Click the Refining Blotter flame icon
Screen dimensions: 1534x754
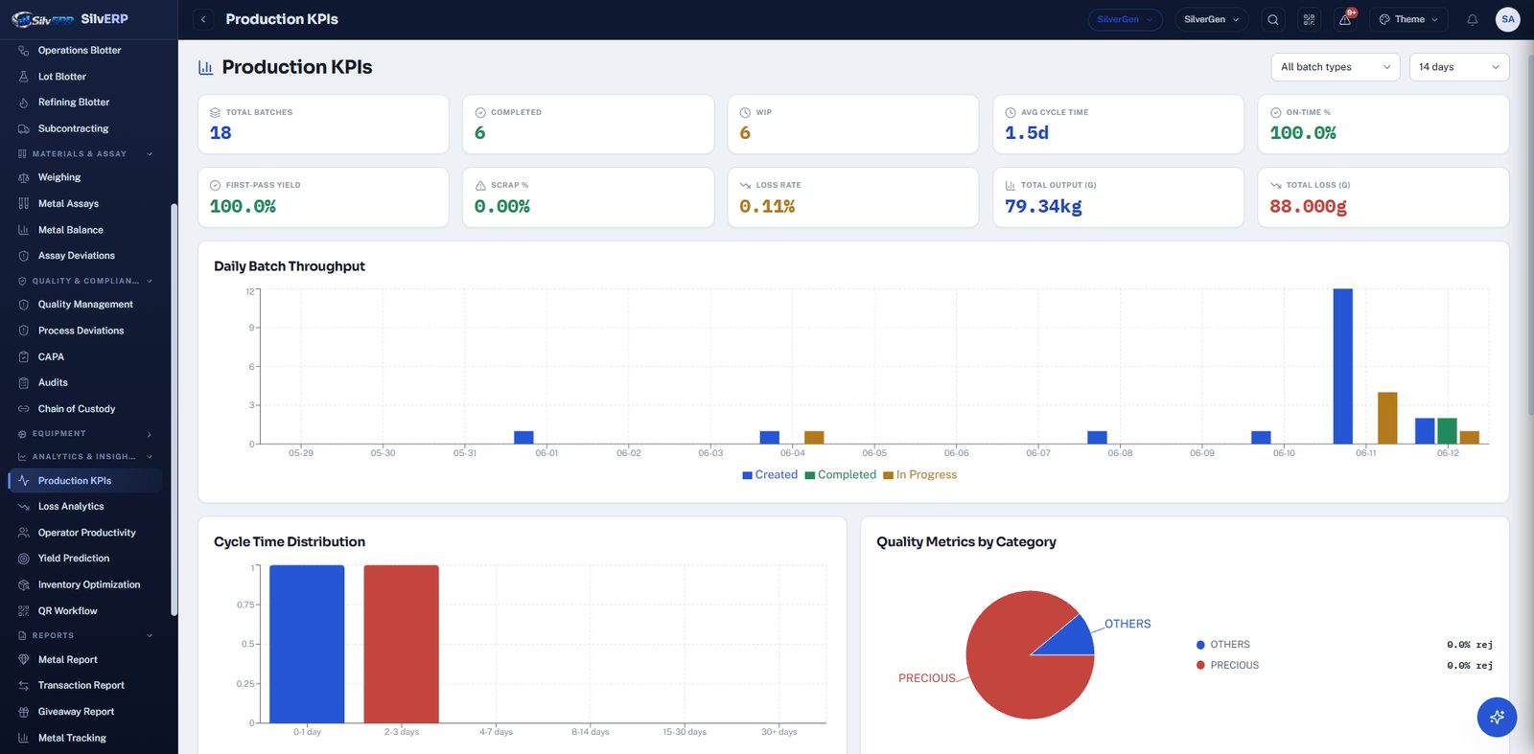pos(23,103)
